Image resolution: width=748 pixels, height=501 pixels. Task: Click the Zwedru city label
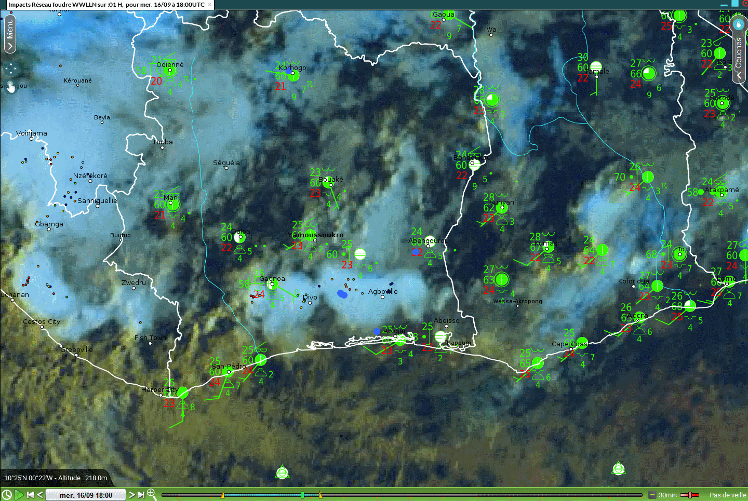133,283
